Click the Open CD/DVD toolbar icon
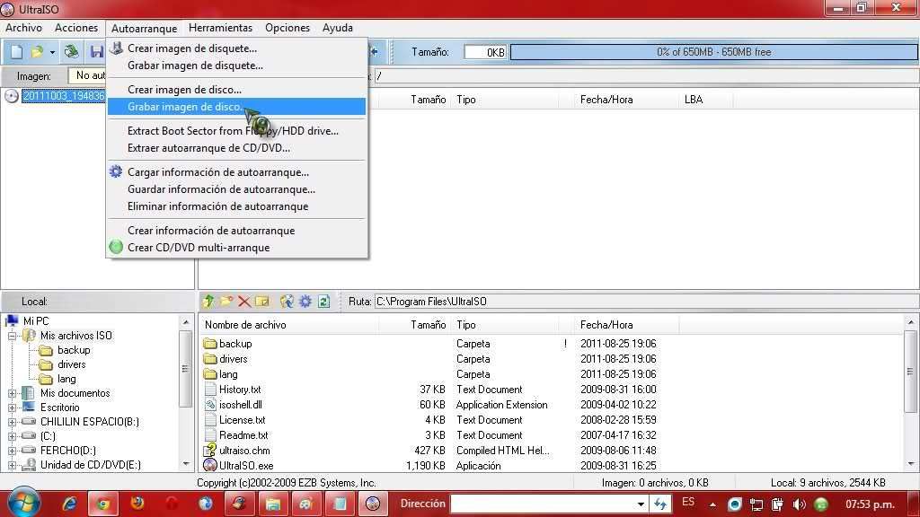Image resolution: width=920 pixels, height=517 pixels. point(72,52)
